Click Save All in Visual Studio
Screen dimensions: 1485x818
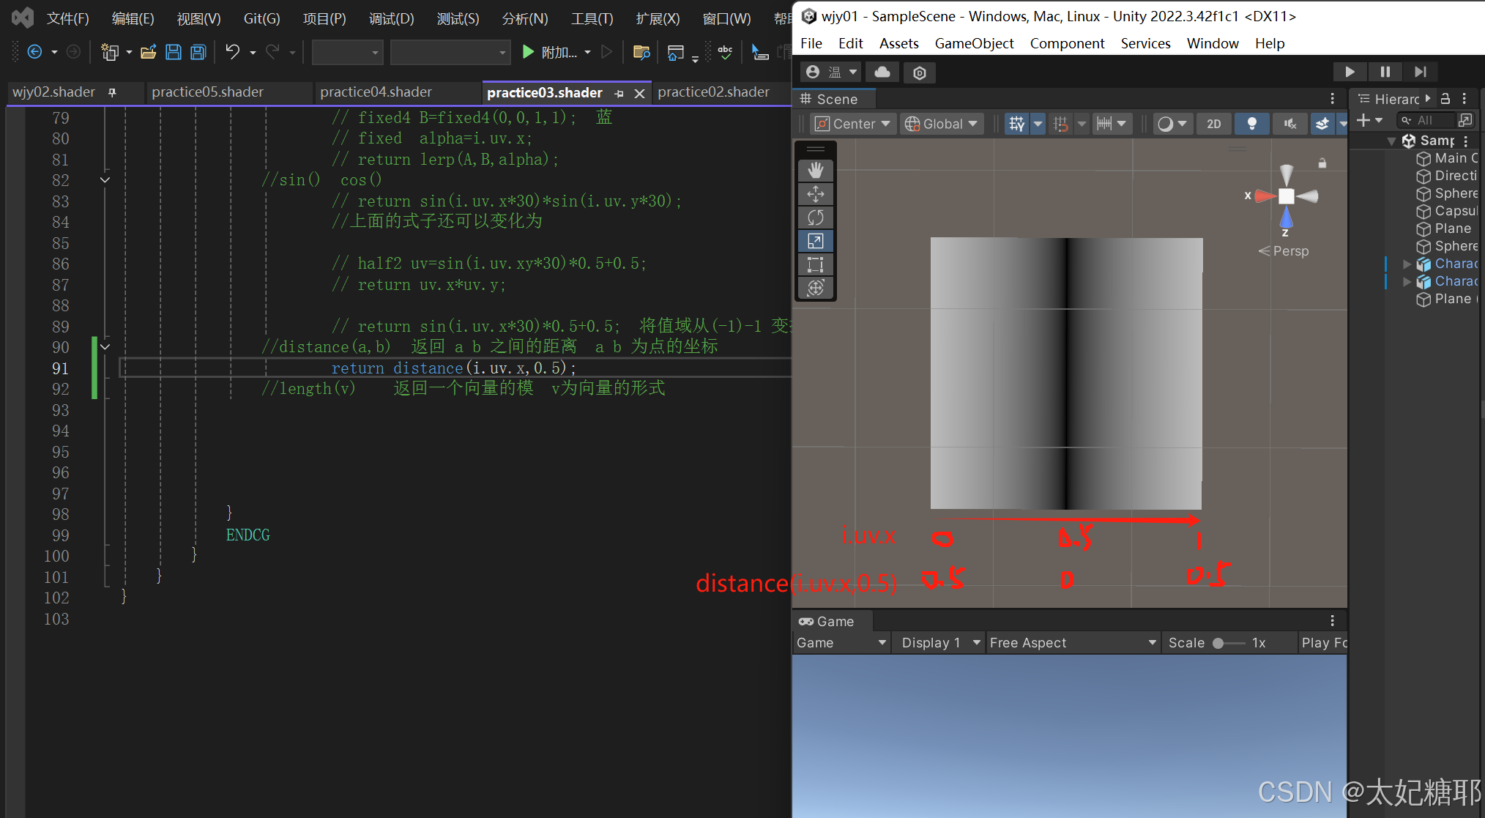198,52
